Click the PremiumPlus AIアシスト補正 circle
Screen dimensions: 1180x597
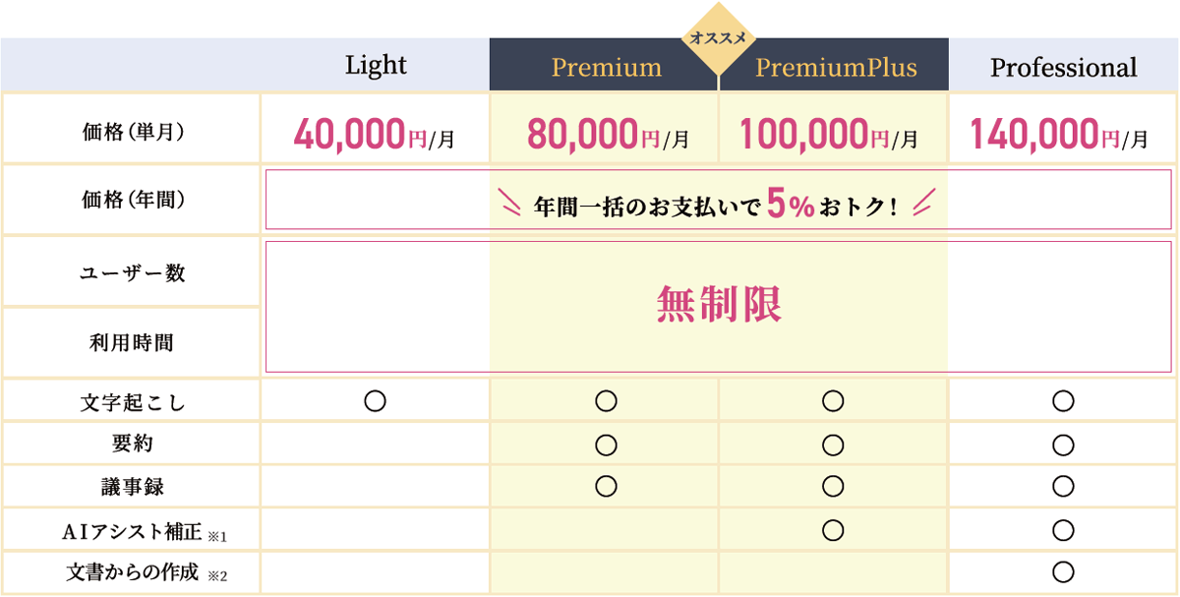pyautogui.click(x=834, y=529)
